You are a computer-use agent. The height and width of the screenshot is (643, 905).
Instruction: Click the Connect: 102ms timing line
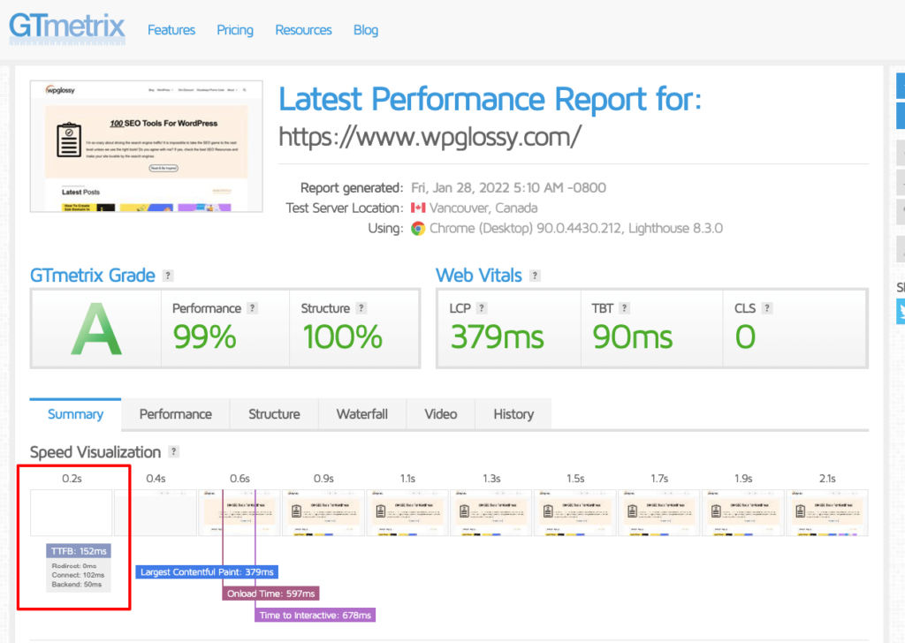click(x=78, y=575)
